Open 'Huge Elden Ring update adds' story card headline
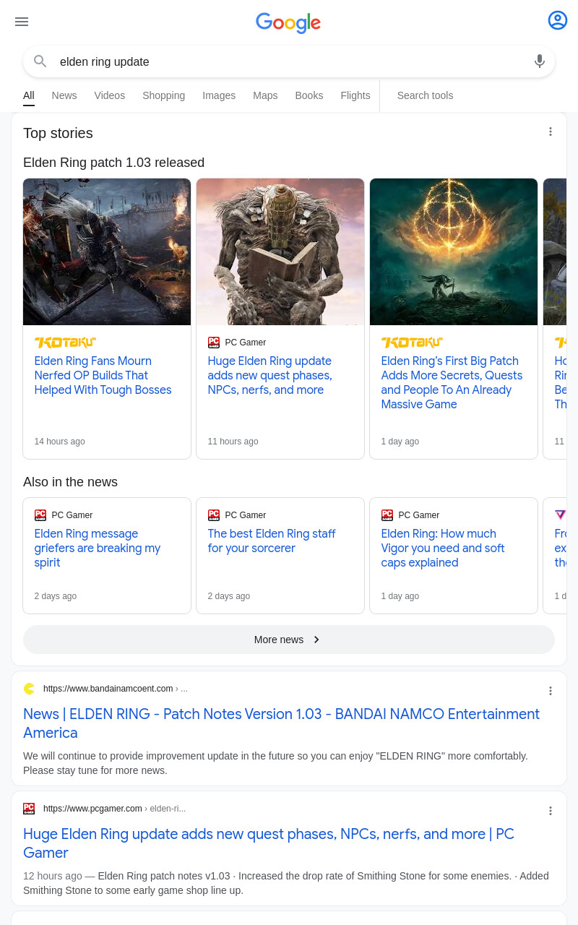The height and width of the screenshot is (925, 578). (270, 375)
